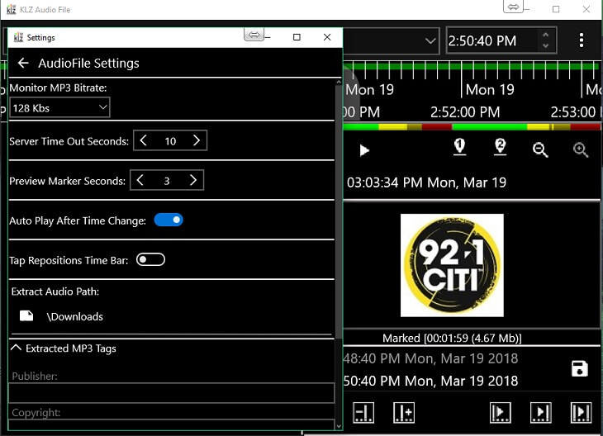Collapse Extracted MP3 Tags section
603x436 pixels.
16,348
